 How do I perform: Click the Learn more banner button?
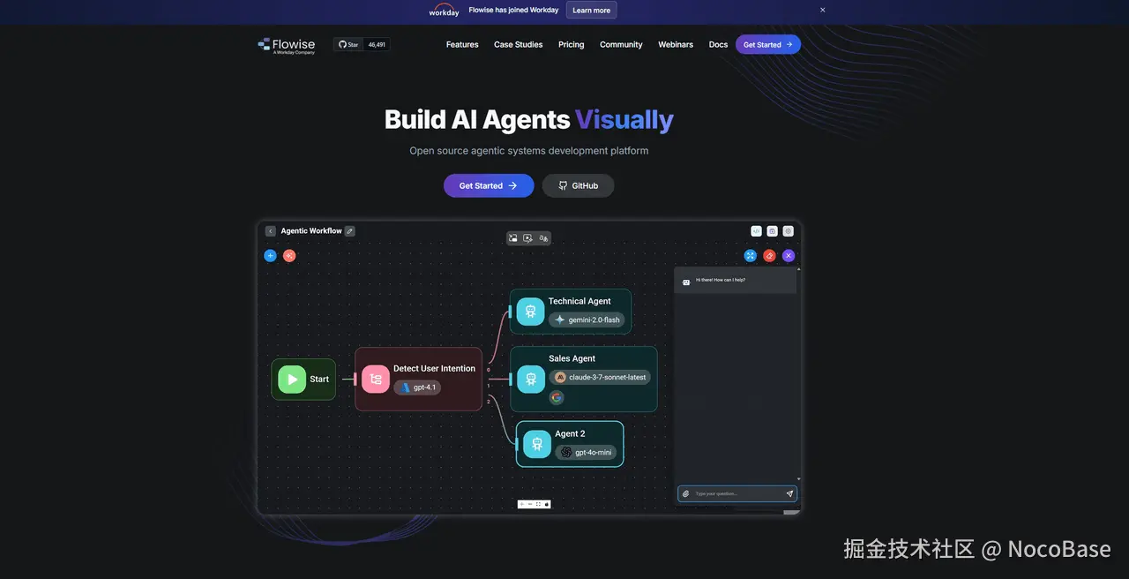coord(591,11)
